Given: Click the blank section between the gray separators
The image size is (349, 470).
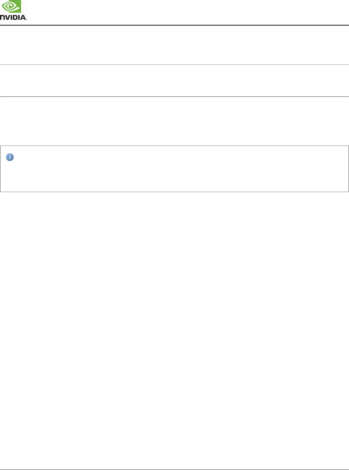Looking at the screenshot, I should click(174, 80).
